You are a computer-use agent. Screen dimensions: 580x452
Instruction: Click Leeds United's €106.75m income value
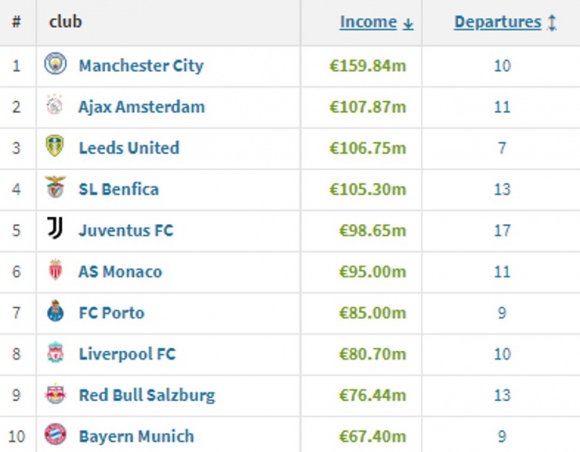click(x=367, y=148)
